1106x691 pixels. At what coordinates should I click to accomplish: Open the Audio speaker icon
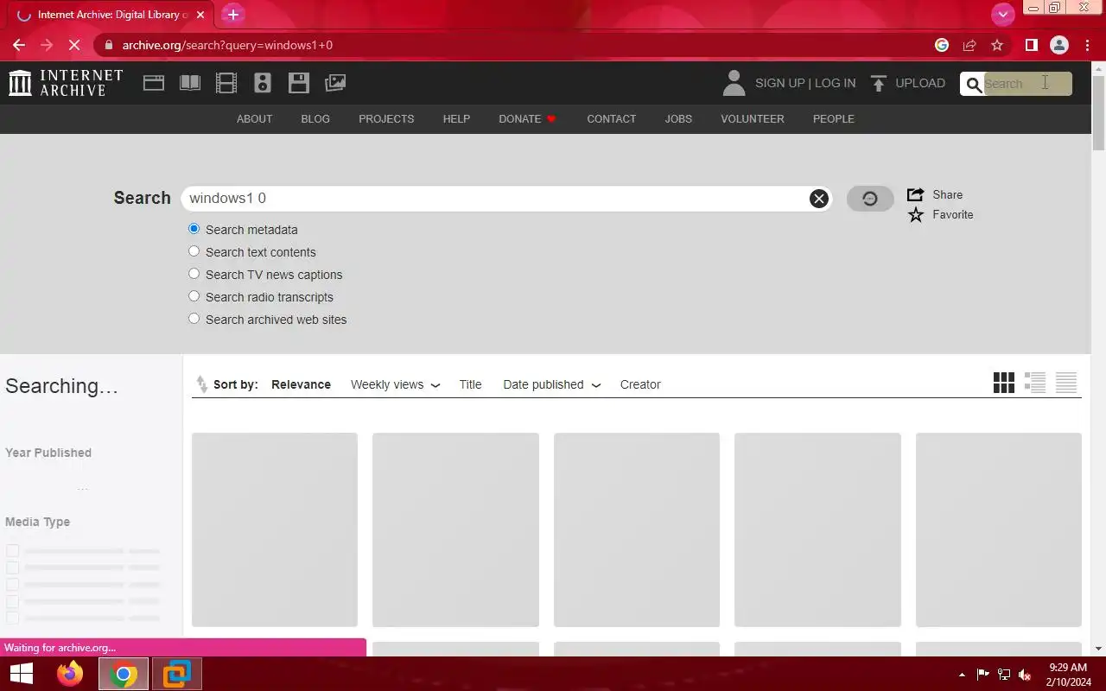tap(263, 83)
